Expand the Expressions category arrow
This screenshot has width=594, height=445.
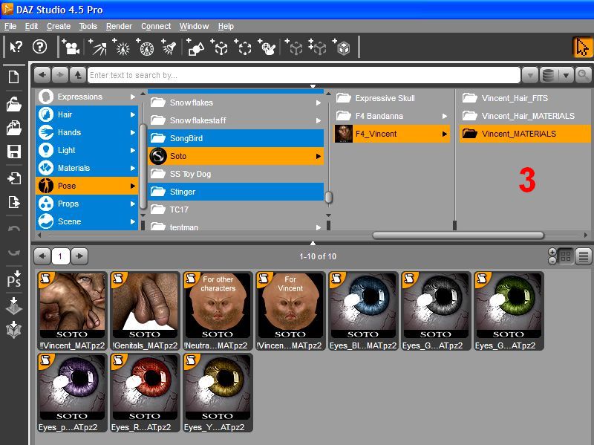[133, 97]
